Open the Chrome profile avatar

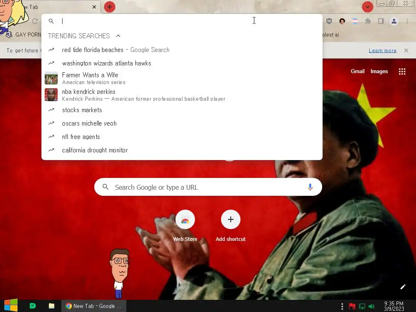[x=394, y=21]
